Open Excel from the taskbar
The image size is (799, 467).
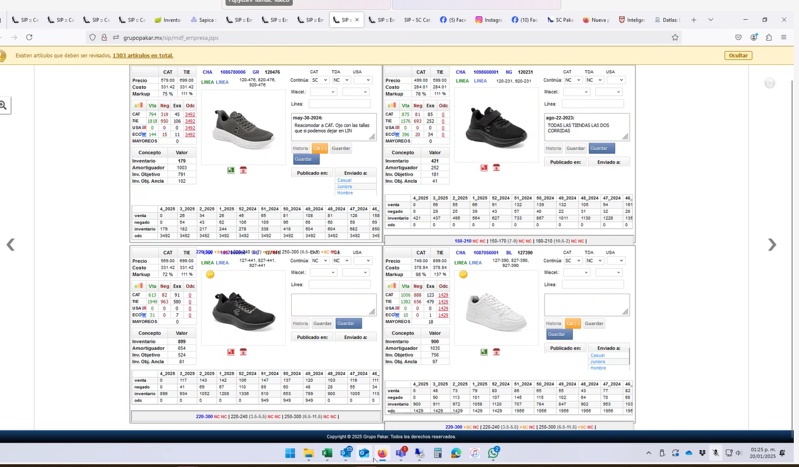click(x=327, y=453)
